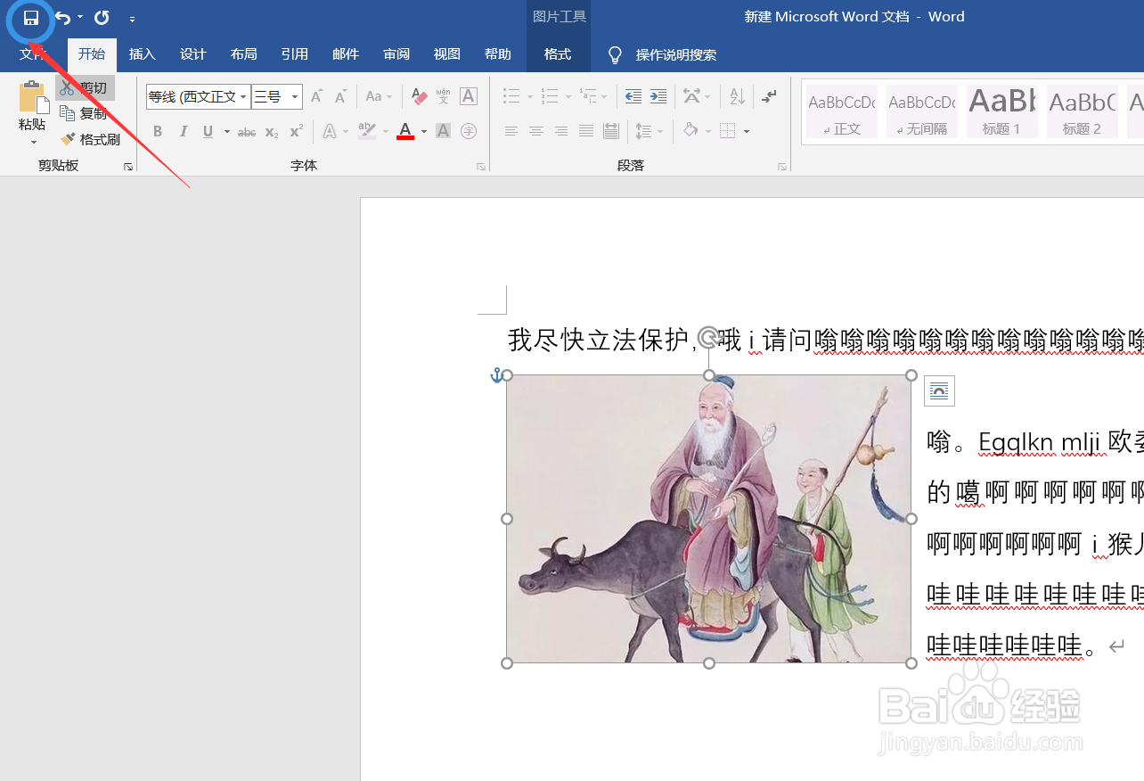Click the Text Effects outlined A icon
The height and width of the screenshot is (781, 1144).
330,132
